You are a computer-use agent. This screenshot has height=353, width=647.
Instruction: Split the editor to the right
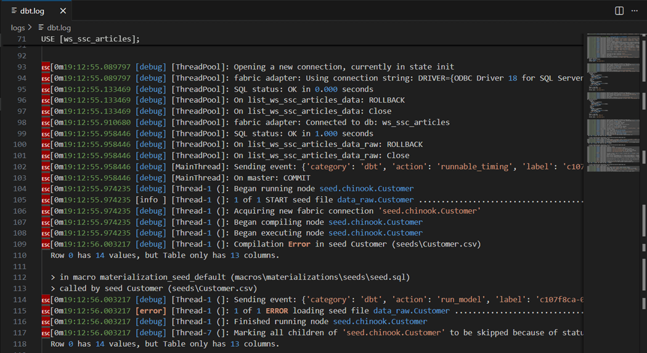pyautogui.click(x=619, y=11)
